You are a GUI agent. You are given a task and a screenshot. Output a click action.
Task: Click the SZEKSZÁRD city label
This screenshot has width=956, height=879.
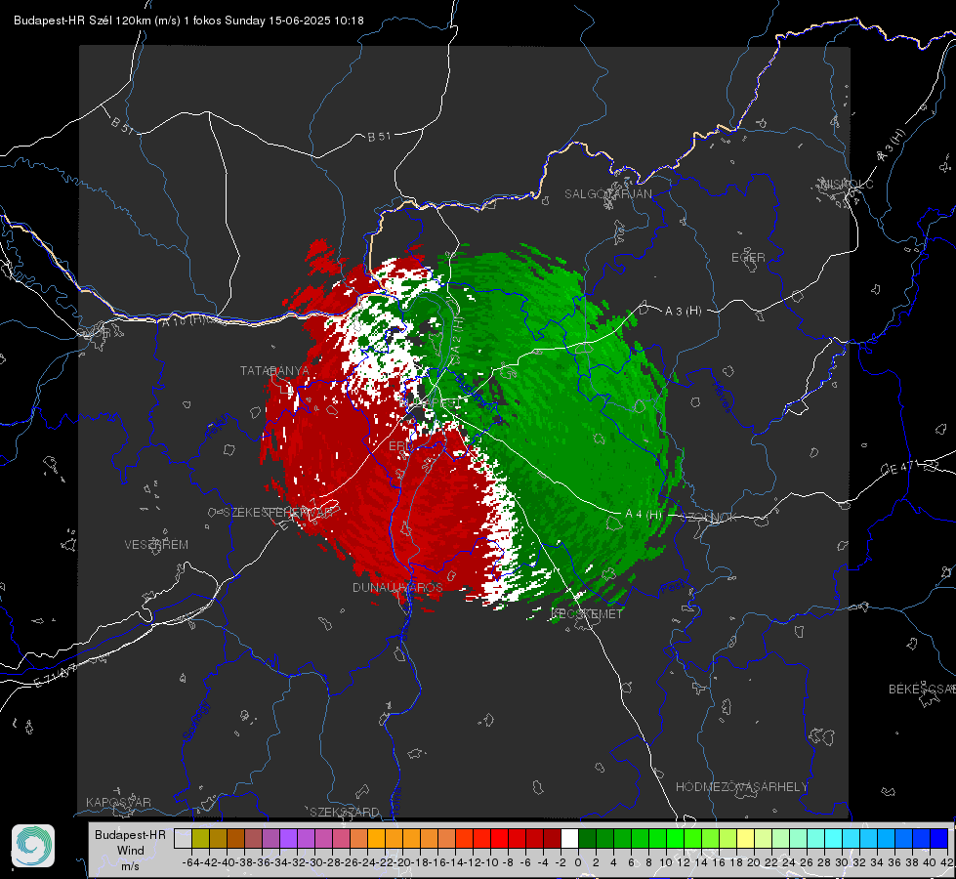(345, 812)
